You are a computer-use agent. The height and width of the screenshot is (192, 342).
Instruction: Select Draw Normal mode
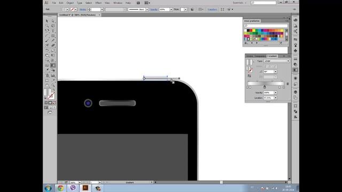tap(46, 107)
